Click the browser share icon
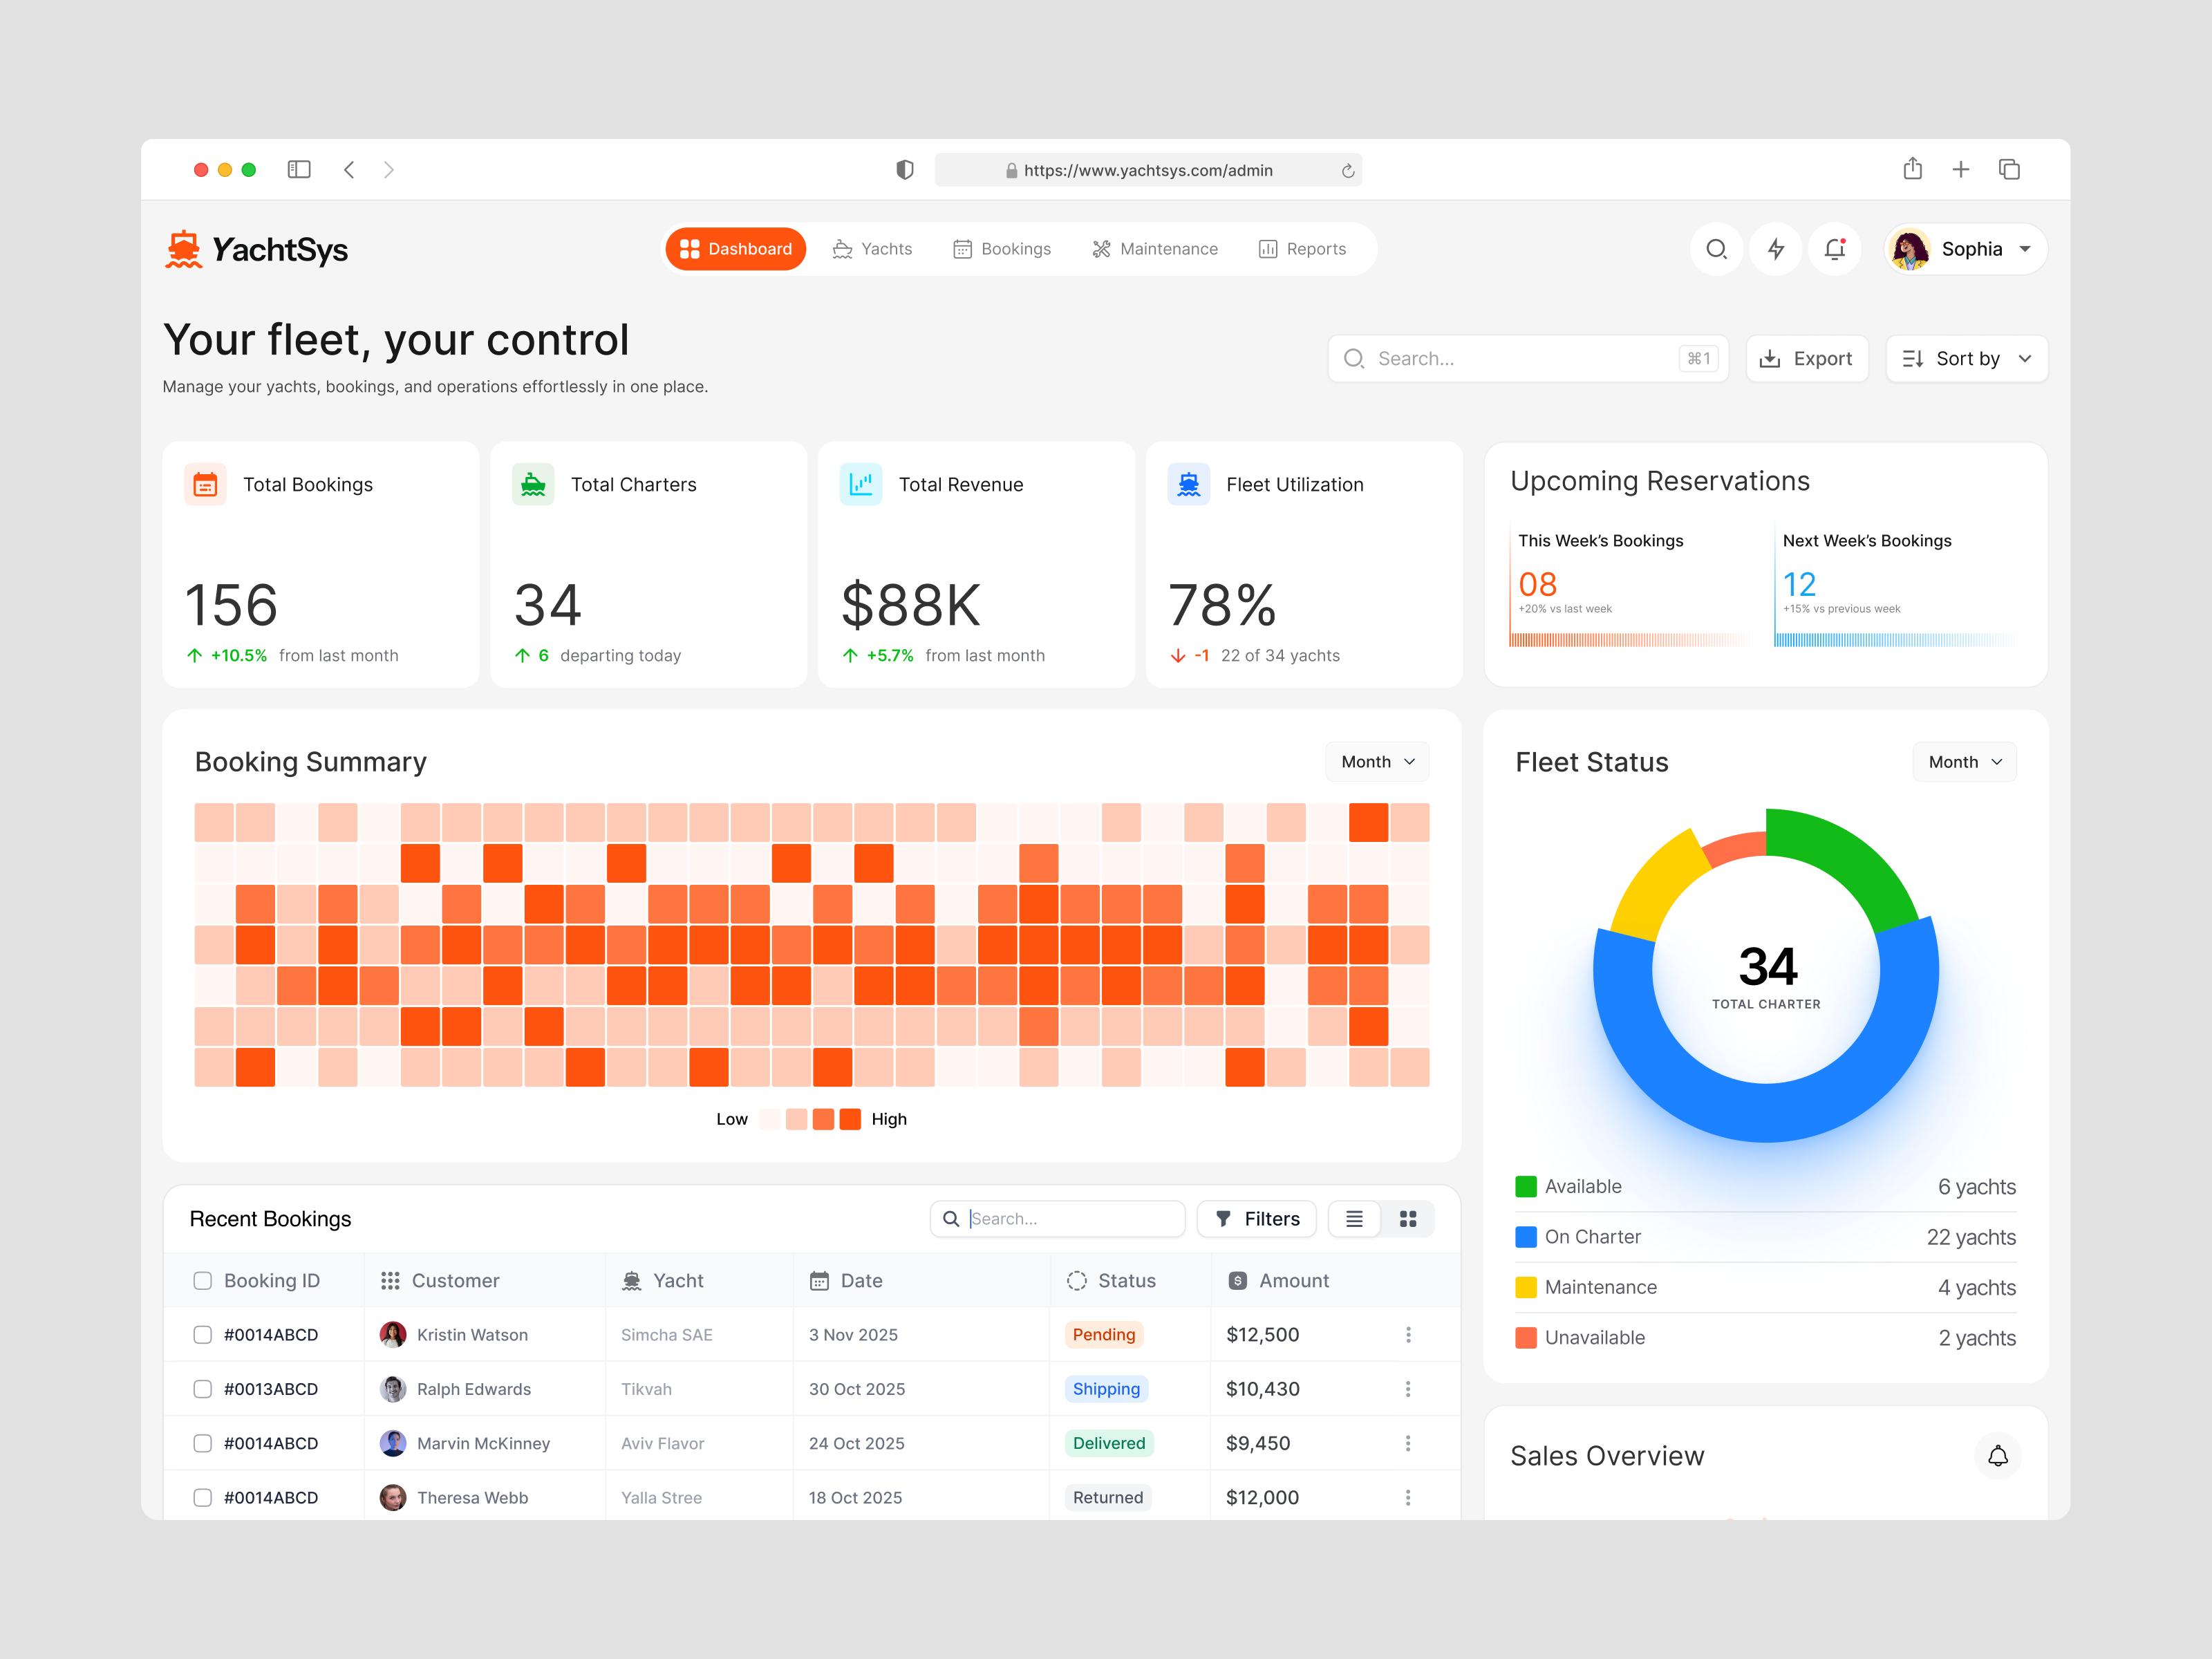The width and height of the screenshot is (2212, 1659). (x=1912, y=169)
